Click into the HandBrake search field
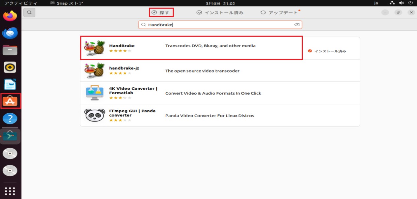Image resolution: width=417 pixels, height=199 pixels. click(220, 25)
